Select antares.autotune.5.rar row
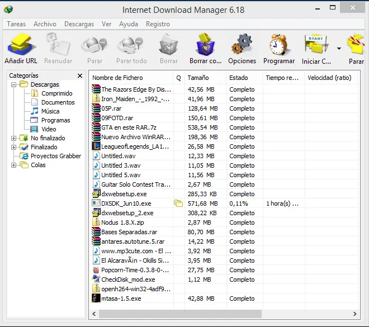Image resolution: width=369 pixels, height=327 pixels. pos(225,241)
